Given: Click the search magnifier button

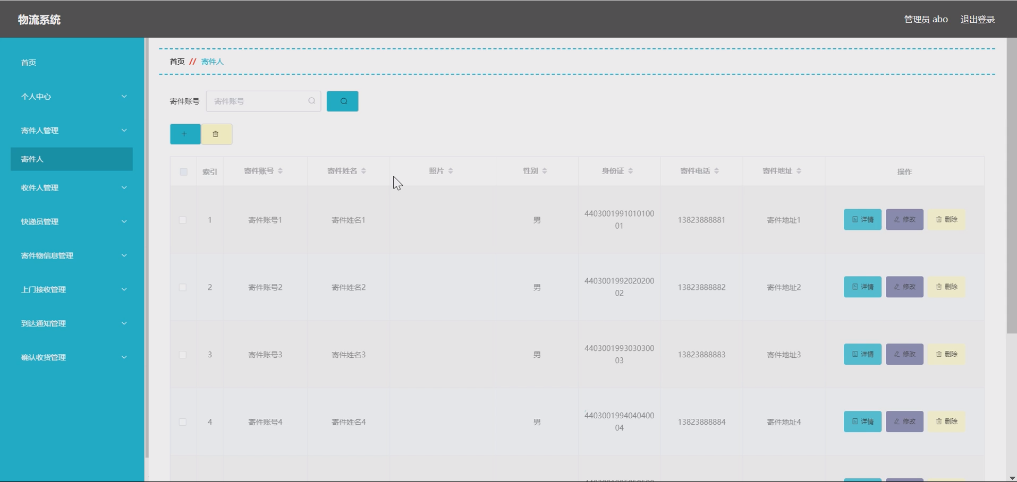Looking at the screenshot, I should pos(342,101).
